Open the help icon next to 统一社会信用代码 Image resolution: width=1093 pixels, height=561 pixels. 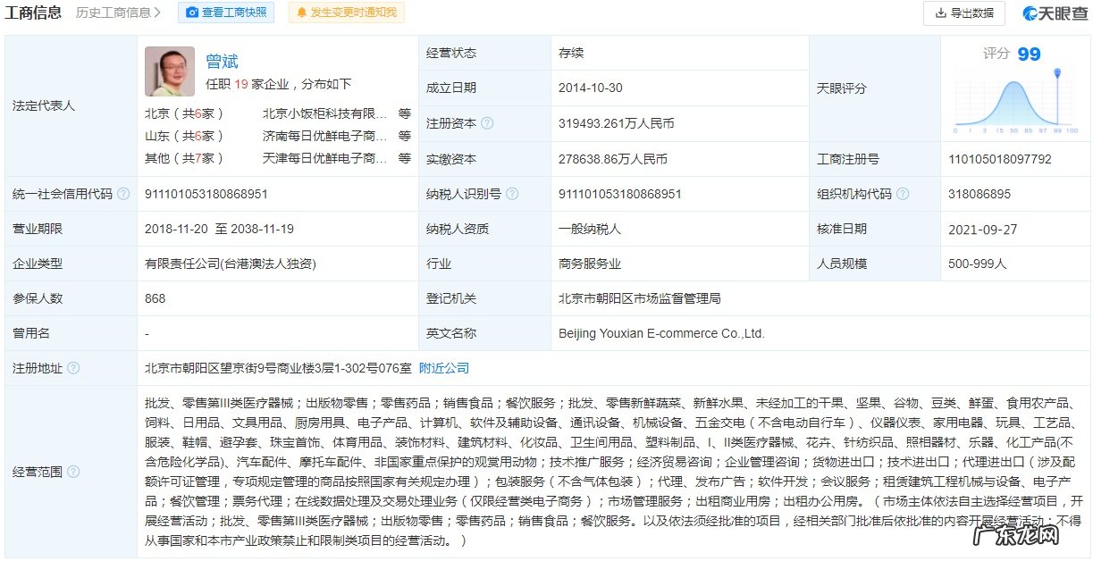[x=122, y=193]
